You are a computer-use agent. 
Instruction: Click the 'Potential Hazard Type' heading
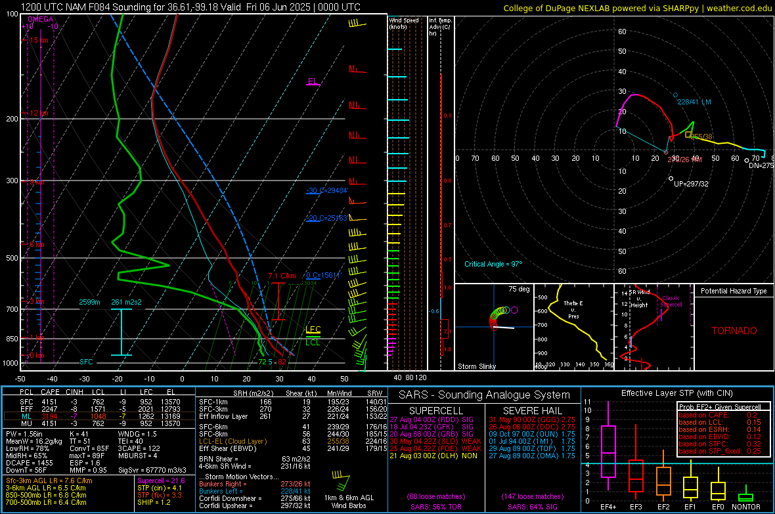[734, 291]
